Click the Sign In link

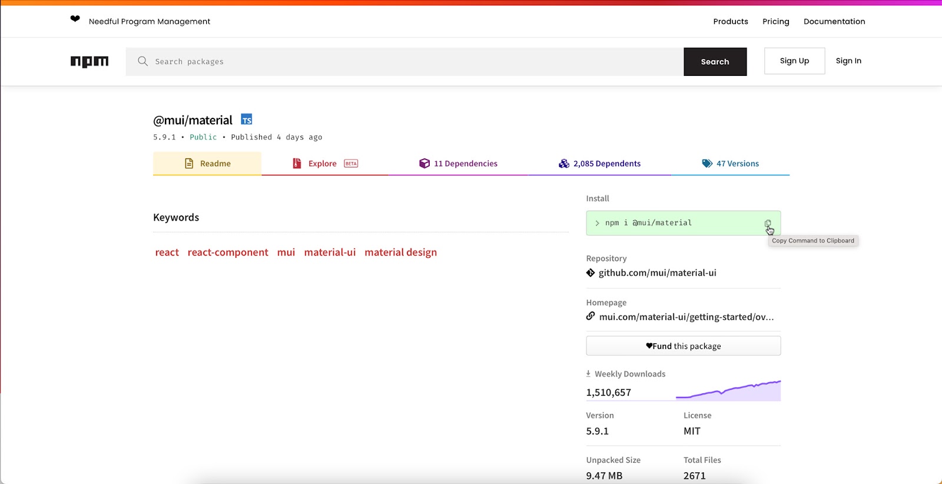(848, 61)
